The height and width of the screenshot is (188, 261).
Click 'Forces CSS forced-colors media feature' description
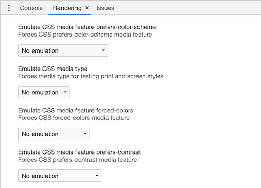click(74, 118)
